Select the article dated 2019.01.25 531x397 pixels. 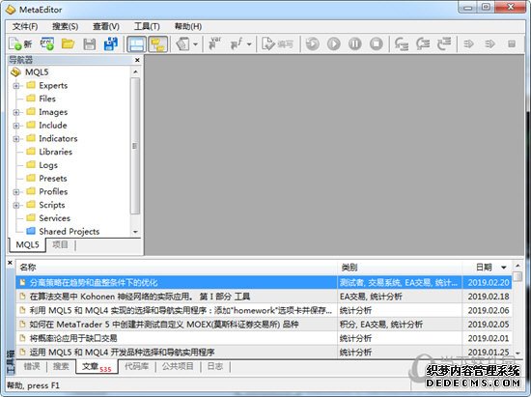click(264, 352)
